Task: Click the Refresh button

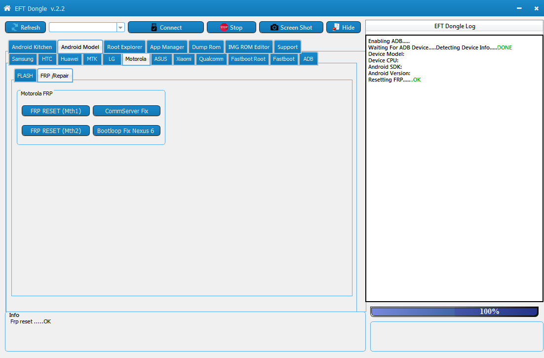Action: coord(25,28)
